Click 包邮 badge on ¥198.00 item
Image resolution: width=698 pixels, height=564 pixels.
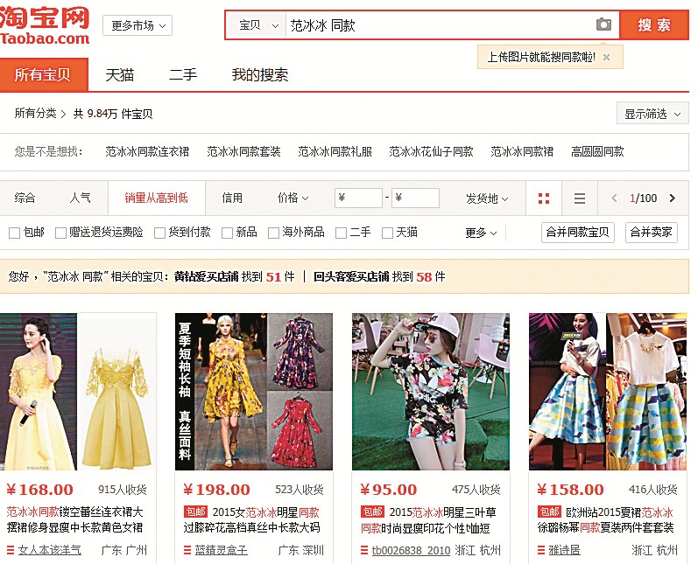pos(195,512)
